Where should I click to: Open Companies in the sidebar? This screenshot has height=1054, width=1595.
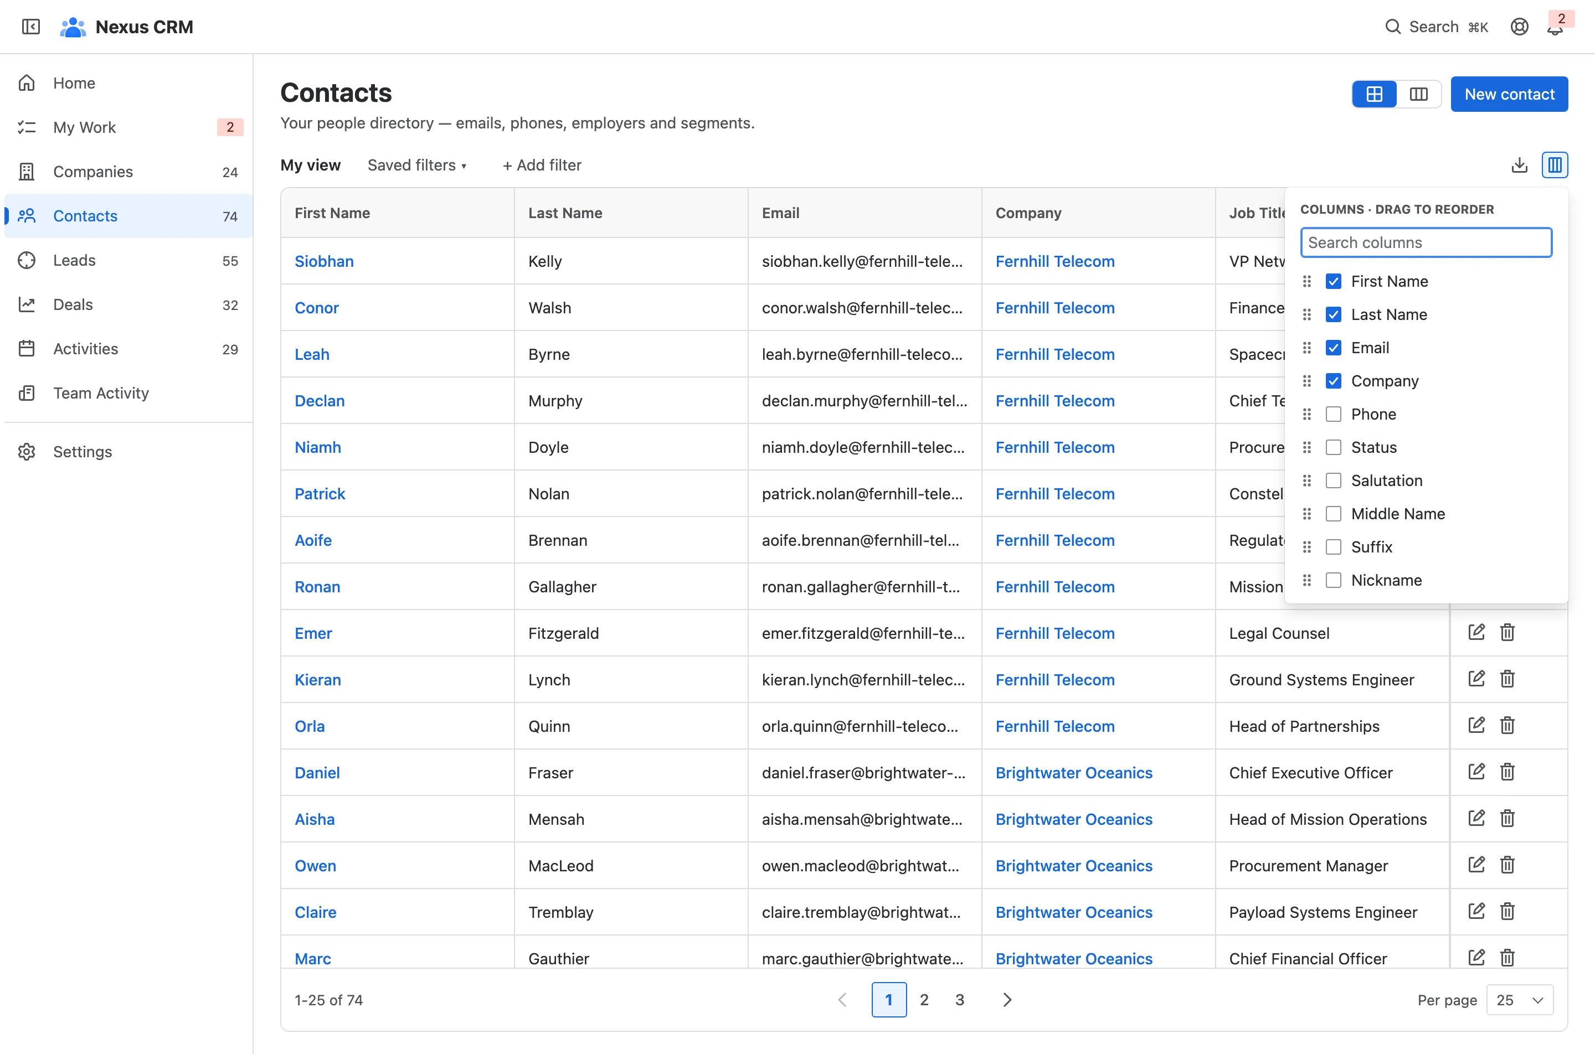(128, 172)
